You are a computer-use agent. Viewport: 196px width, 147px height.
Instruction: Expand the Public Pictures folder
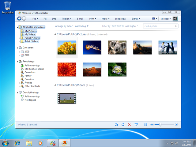tap(20, 38)
